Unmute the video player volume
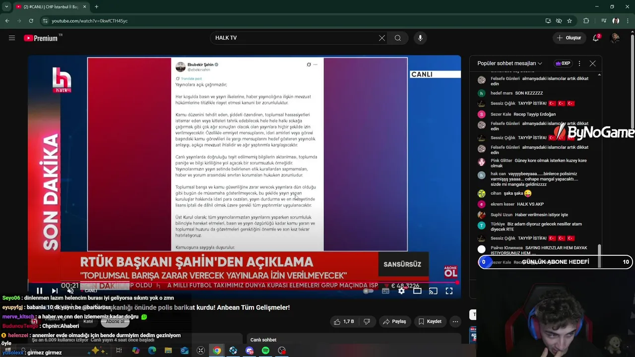 click(x=70, y=291)
